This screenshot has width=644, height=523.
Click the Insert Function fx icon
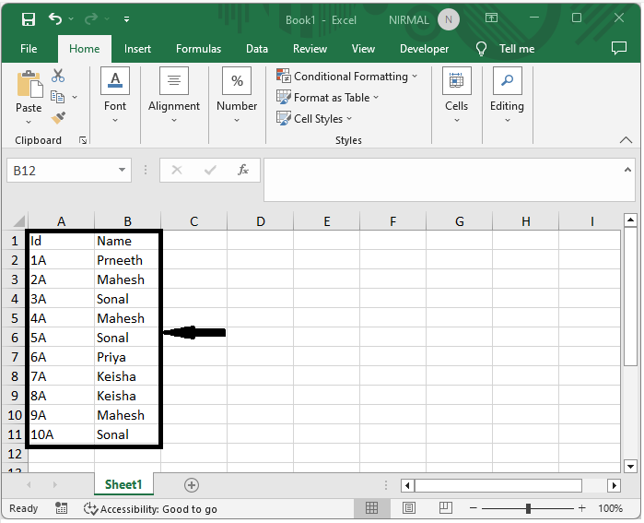click(x=243, y=170)
